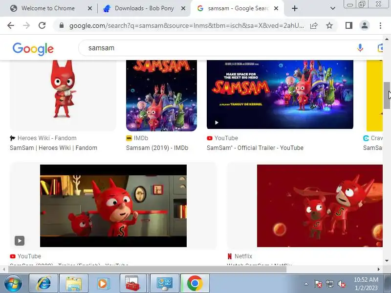Open Action Center flag icon
Screen dimensions: 391x293
coord(318,284)
